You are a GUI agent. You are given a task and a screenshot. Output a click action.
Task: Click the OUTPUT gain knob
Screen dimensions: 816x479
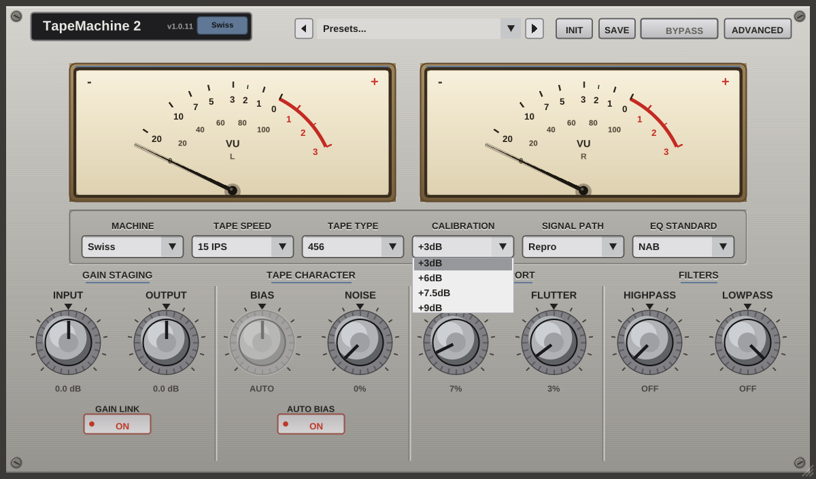166,342
